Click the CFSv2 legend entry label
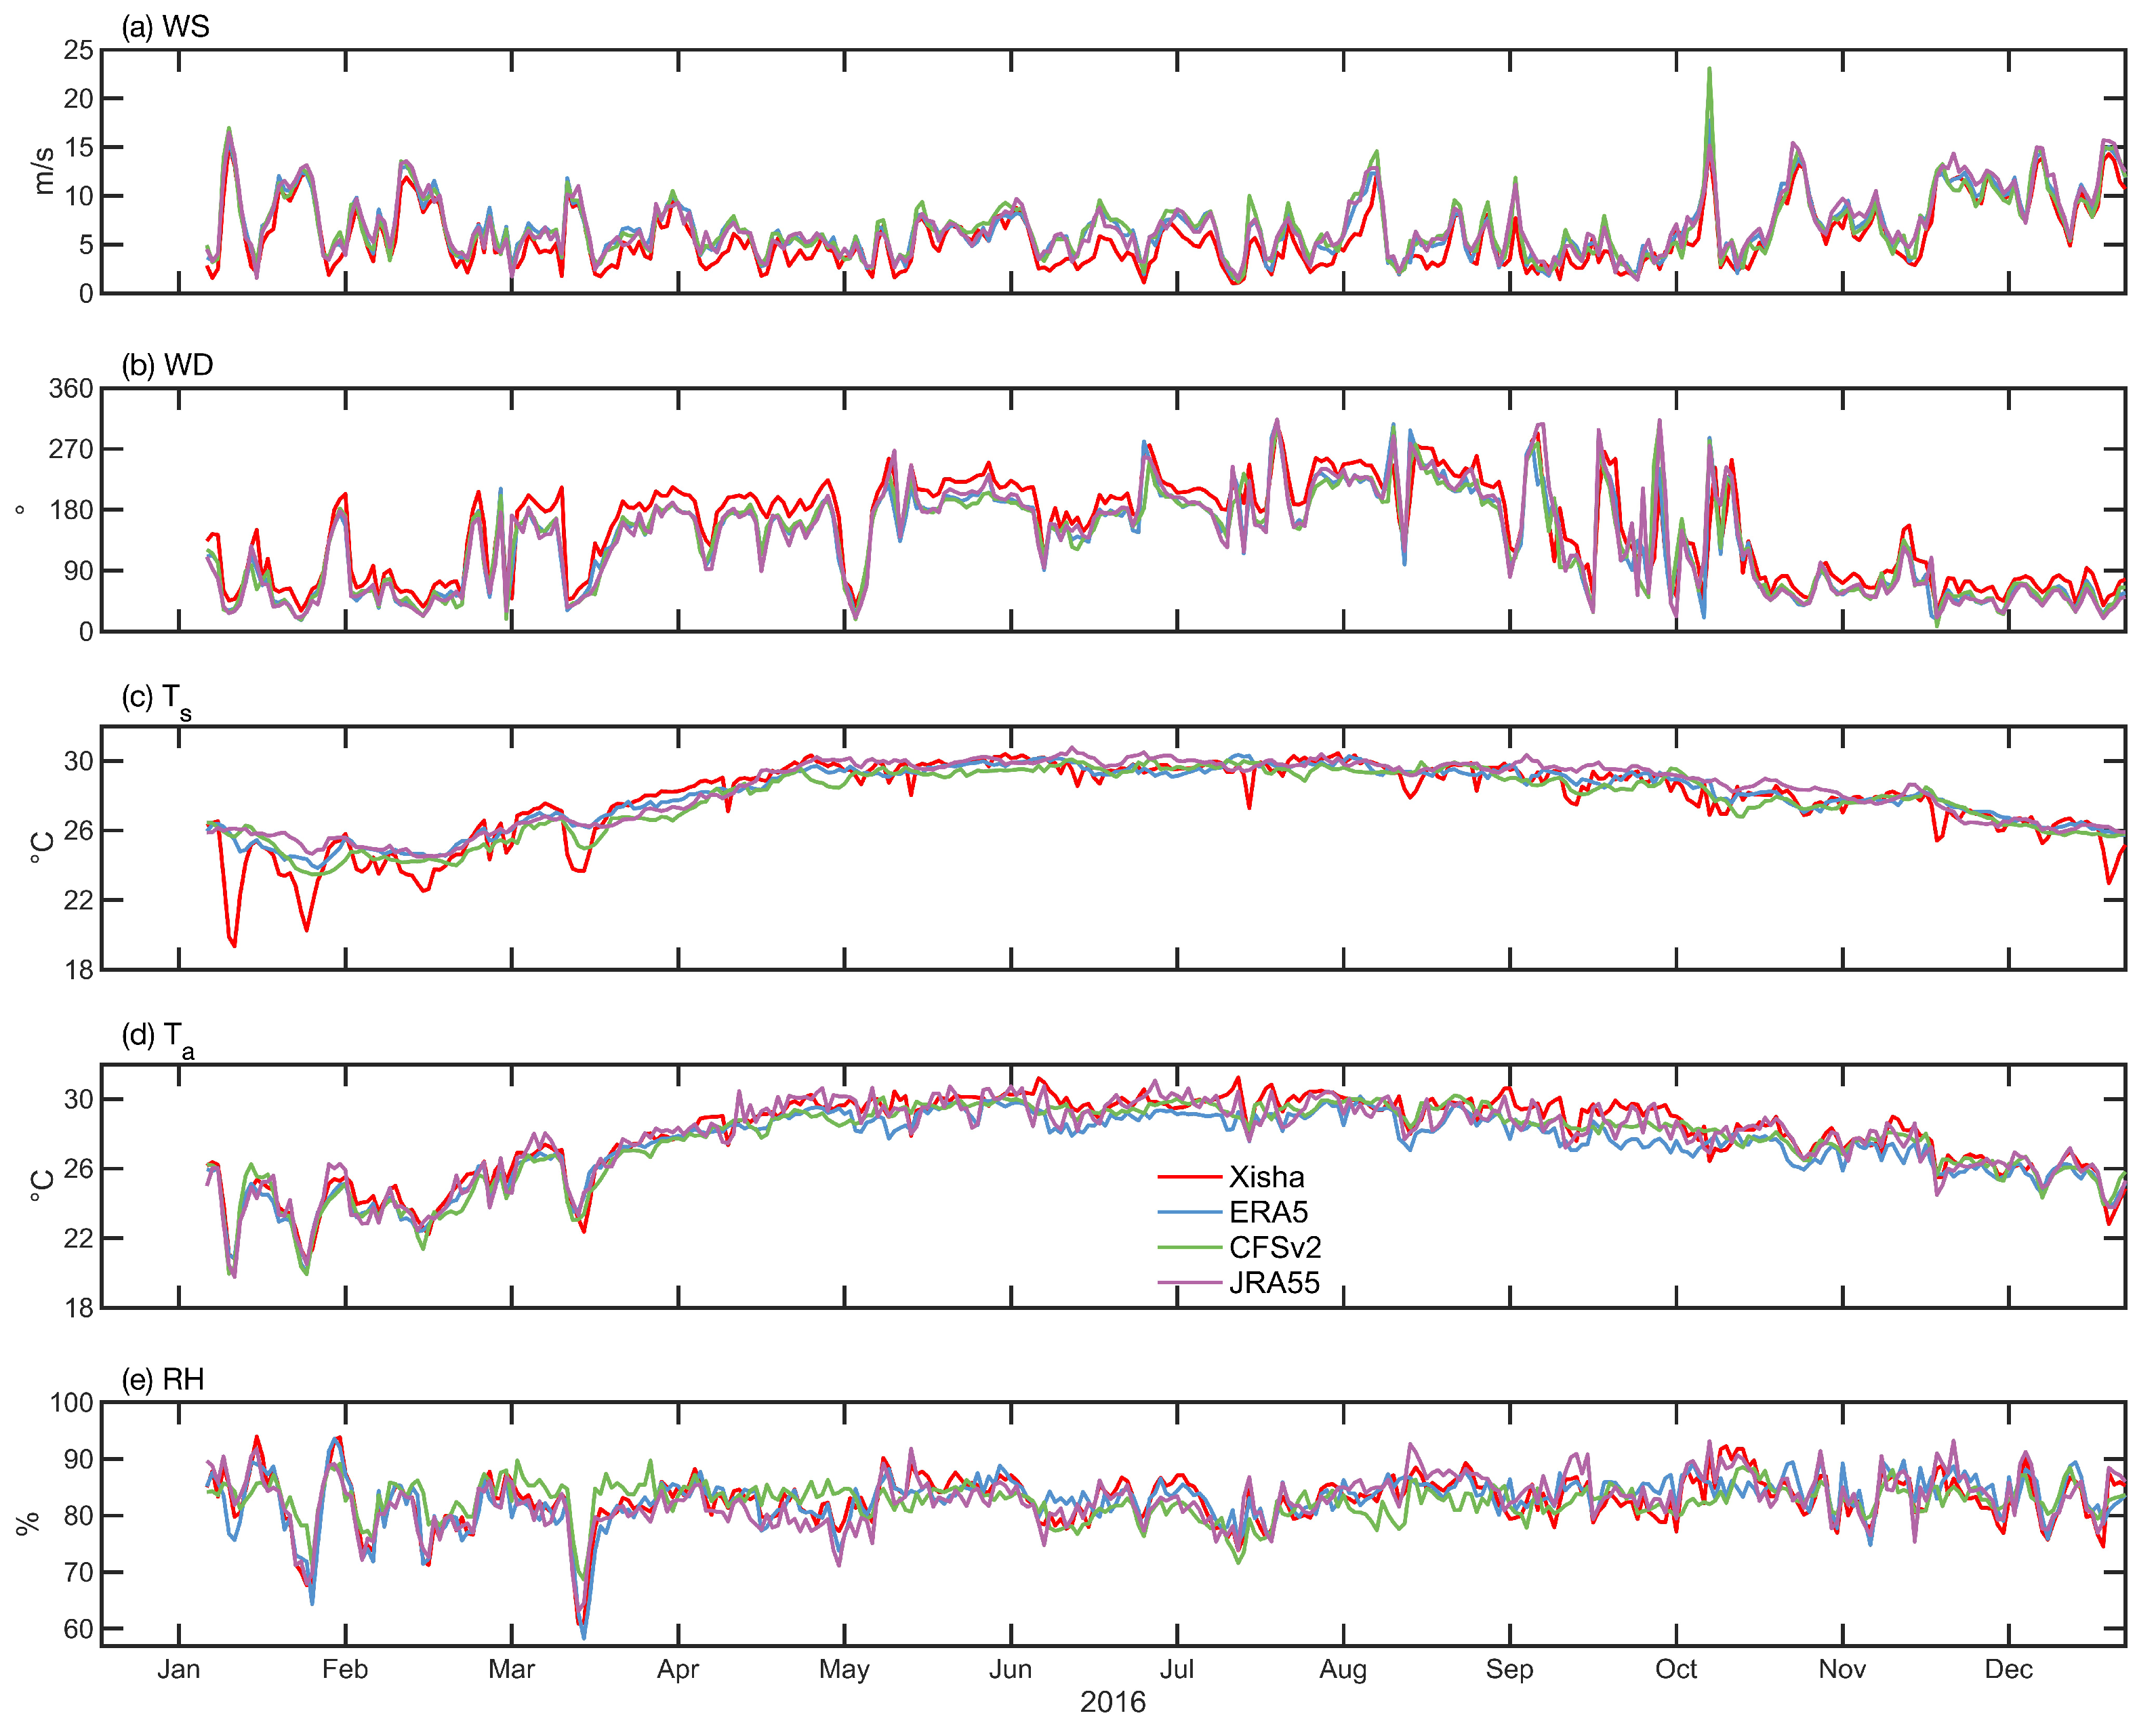Screen dimensions: 2156x1724 click(x=1275, y=1247)
